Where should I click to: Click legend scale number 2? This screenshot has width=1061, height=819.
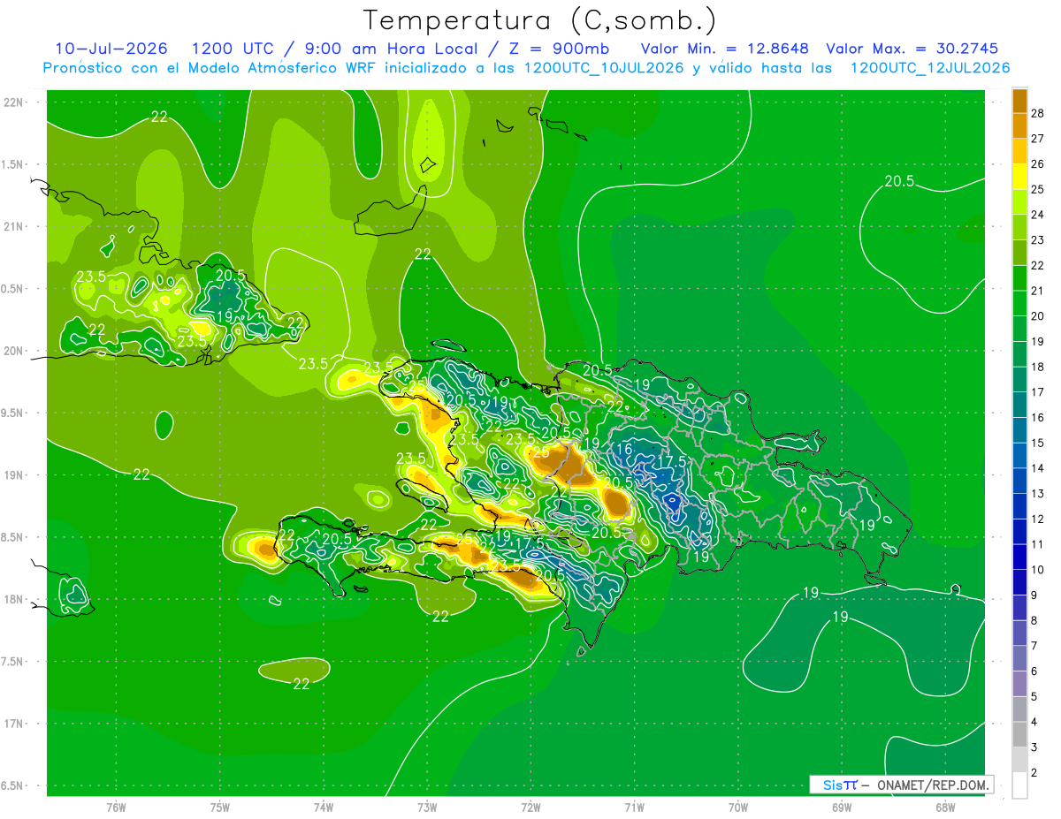pyautogui.click(x=1034, y=772)
